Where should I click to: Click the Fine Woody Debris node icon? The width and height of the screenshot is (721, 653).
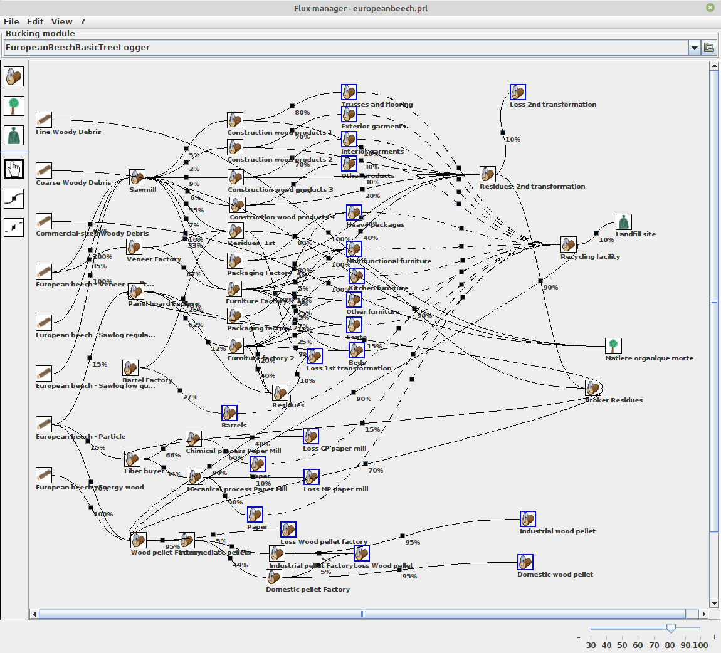[x=44, y=120]
